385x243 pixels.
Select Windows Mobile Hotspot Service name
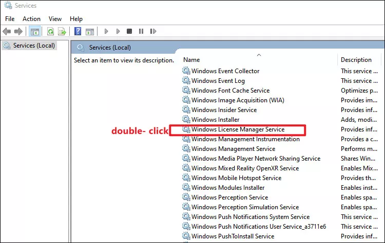coord(237,178)
